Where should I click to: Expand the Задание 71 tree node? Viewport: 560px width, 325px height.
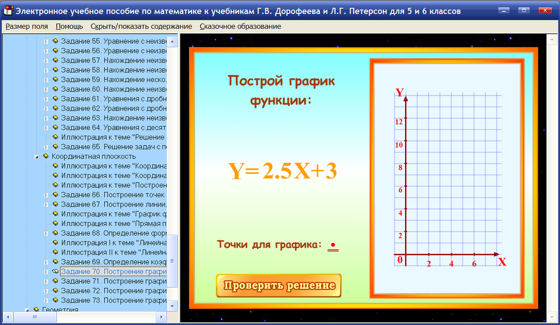(46, 281)
